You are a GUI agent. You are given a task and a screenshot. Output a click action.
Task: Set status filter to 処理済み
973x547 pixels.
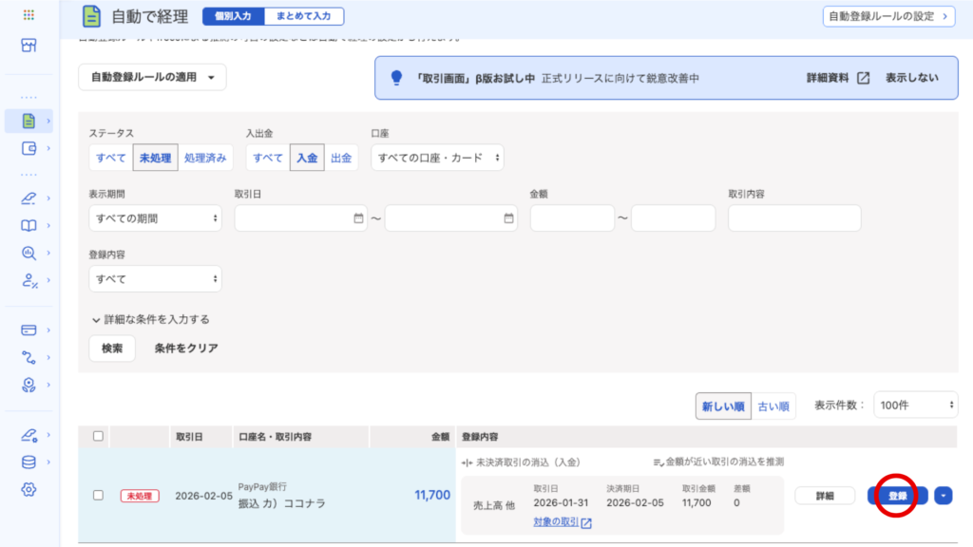pos(205,158)
